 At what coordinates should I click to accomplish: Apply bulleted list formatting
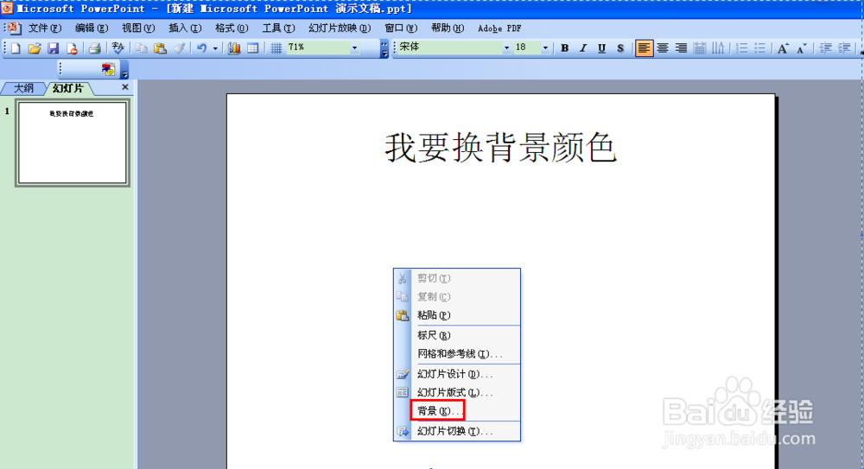click(760, 48)
